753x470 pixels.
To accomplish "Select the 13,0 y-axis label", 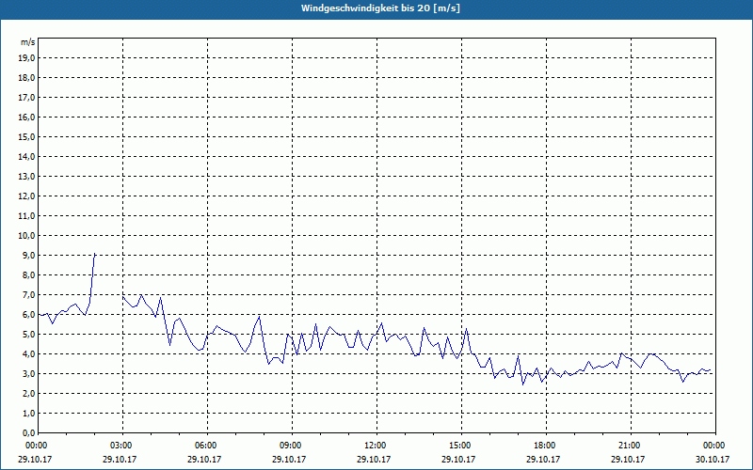I will pyautogui.click(x=27, y=177).
